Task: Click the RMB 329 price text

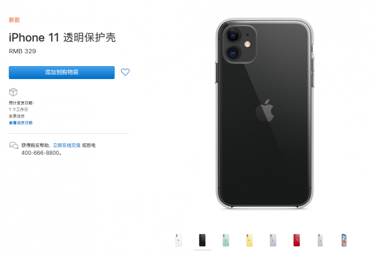Action: pyautogui.click(x=23, y=51)
